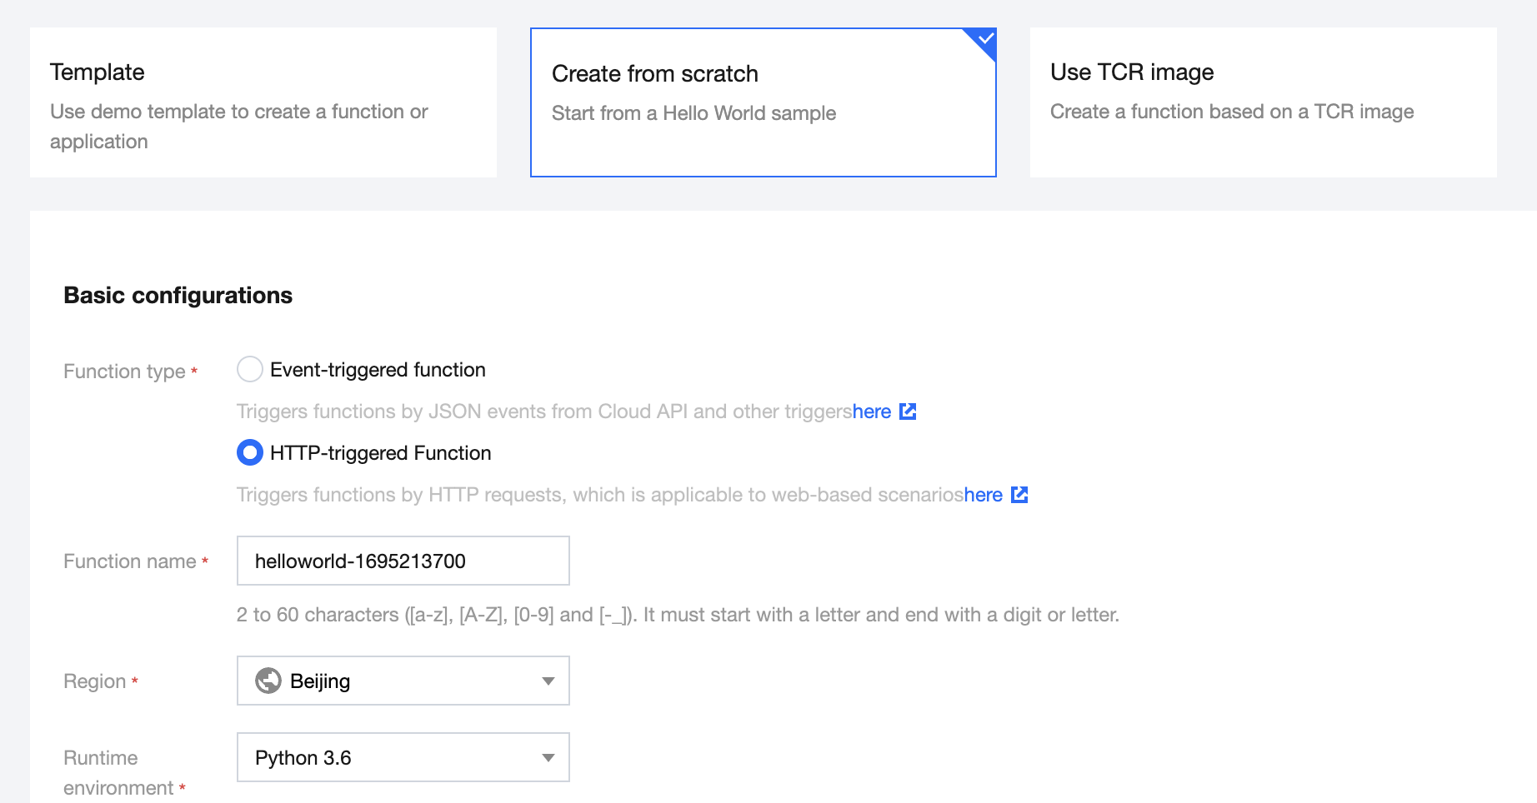Click Beijing text in Region selector
The width and height of the screenshot is (1537, 803).
pos(320,681)
